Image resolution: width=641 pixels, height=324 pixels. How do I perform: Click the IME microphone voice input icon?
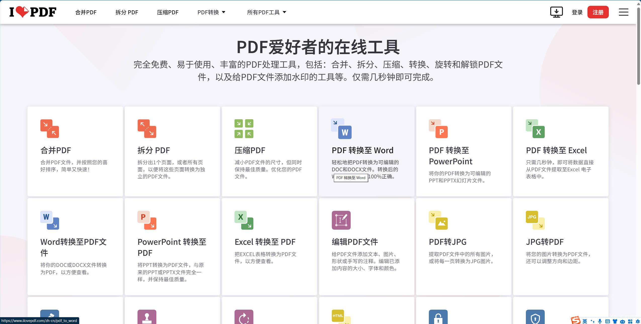(600, 321)
